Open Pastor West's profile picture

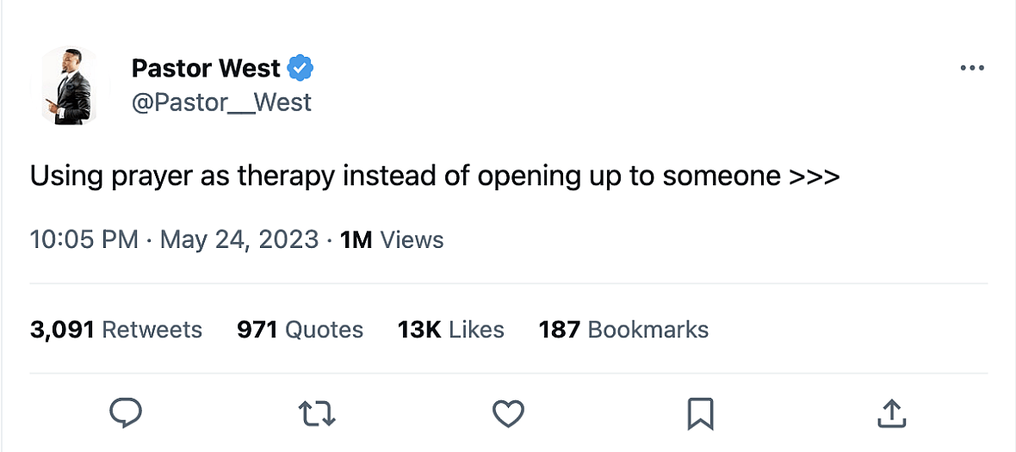[65, 85]
